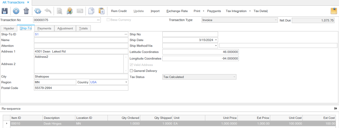Image resolution: width=339 pixels, height=128 pixels.
Task: Toggle the Base Currency checkbox
Action: 108,20
